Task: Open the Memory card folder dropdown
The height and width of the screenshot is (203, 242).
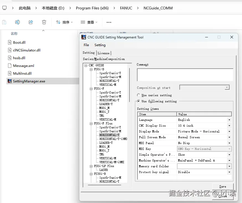Action: [x=229, y=166]
